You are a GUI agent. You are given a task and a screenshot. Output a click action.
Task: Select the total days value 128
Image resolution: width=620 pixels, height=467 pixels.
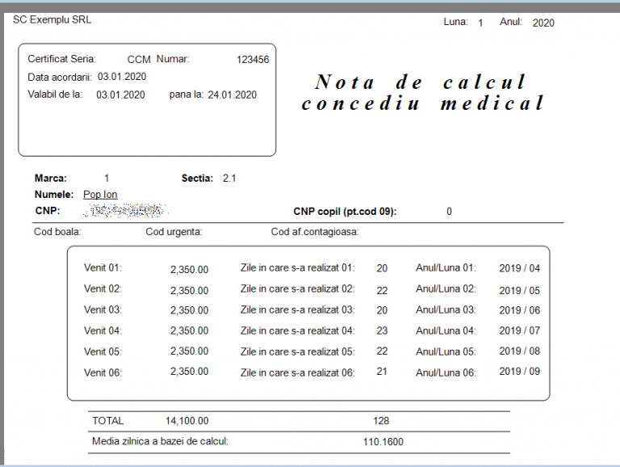point(381,421)
